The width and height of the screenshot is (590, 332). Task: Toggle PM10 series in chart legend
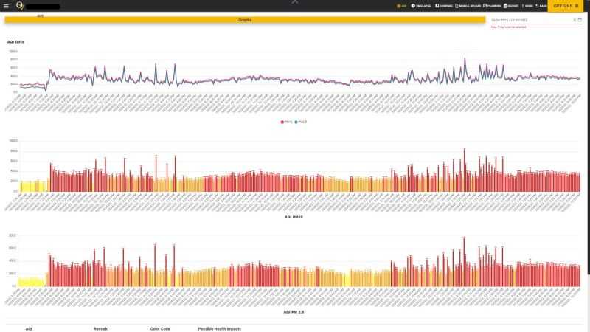coord(286,122)
